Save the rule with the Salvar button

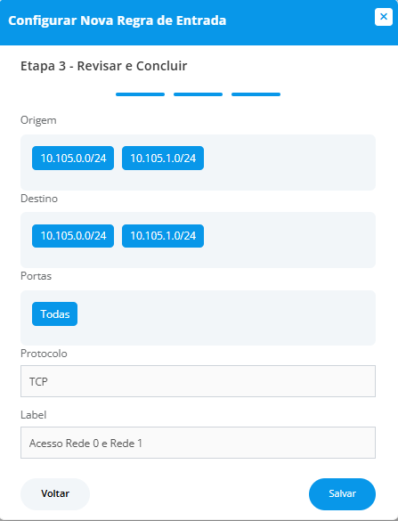point(342,493)
